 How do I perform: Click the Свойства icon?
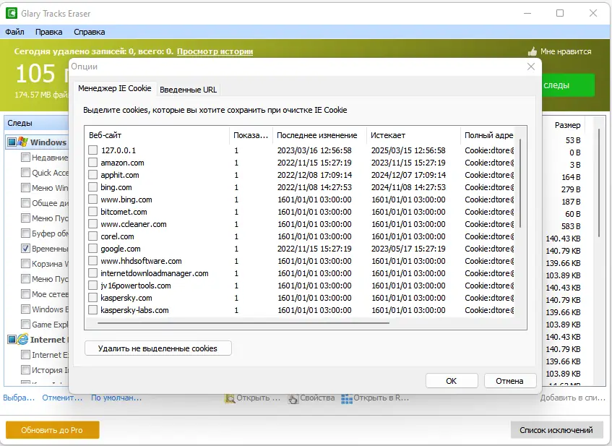tap(293, 398)
